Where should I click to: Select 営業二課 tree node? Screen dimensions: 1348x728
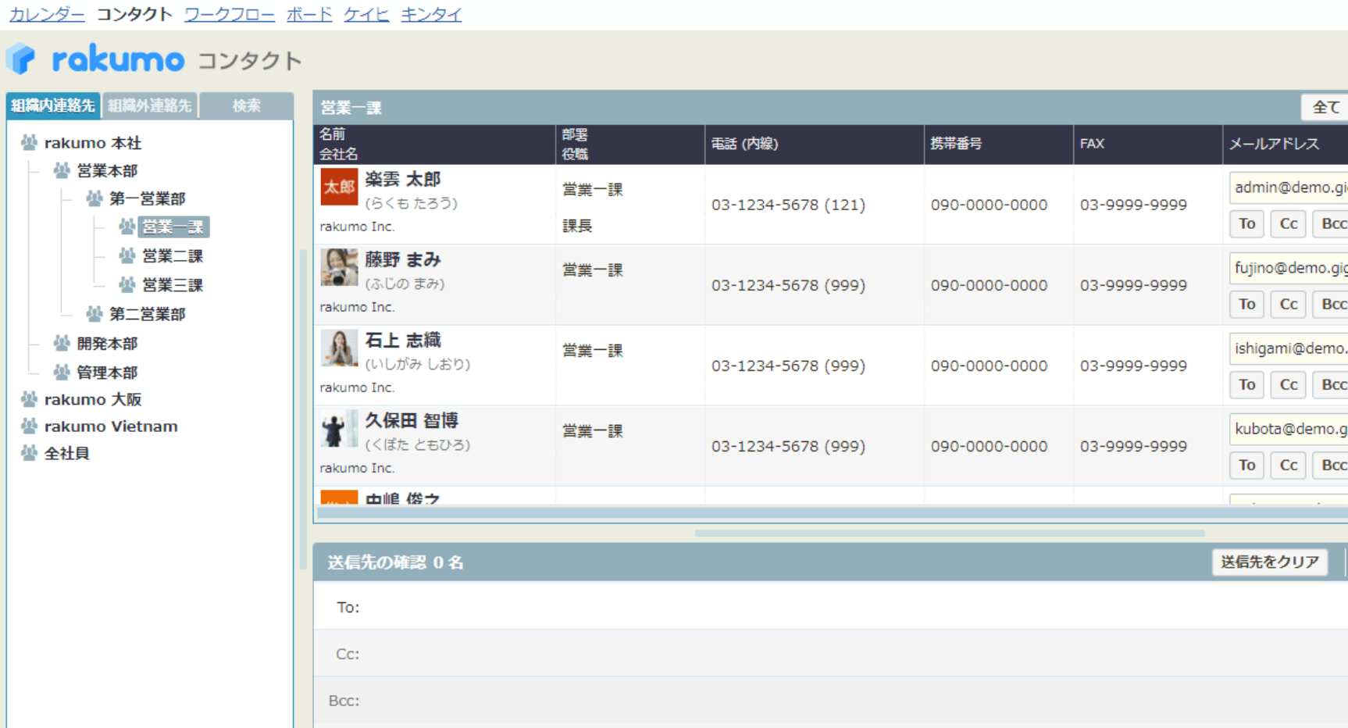[173, 256]
